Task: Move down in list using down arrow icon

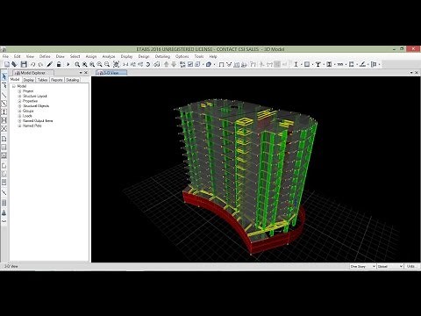Action: [174, 64]
